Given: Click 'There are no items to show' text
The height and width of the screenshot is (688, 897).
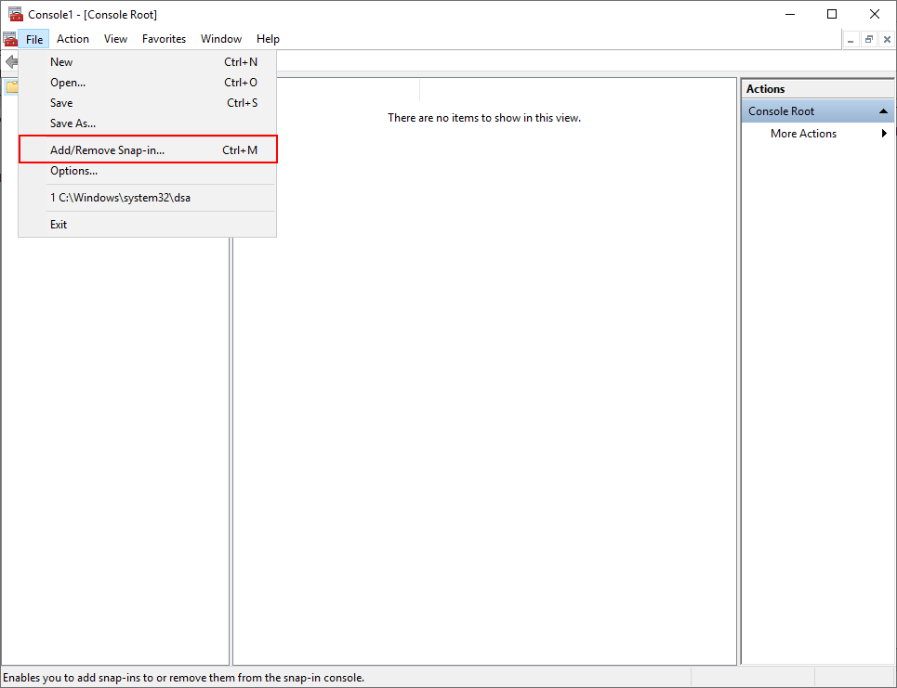Looking at the screenshot, I should click(484, 118).
